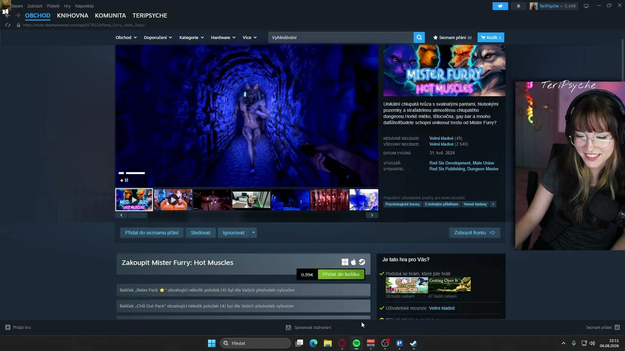
Task: Select the white room screenshot thumbnail
Action: coord(251,200)
